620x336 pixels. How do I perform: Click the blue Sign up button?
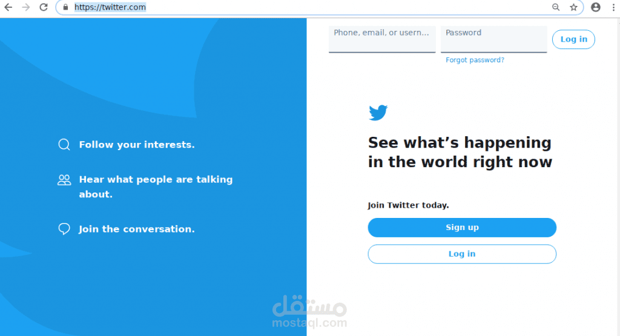pos(462,228)
